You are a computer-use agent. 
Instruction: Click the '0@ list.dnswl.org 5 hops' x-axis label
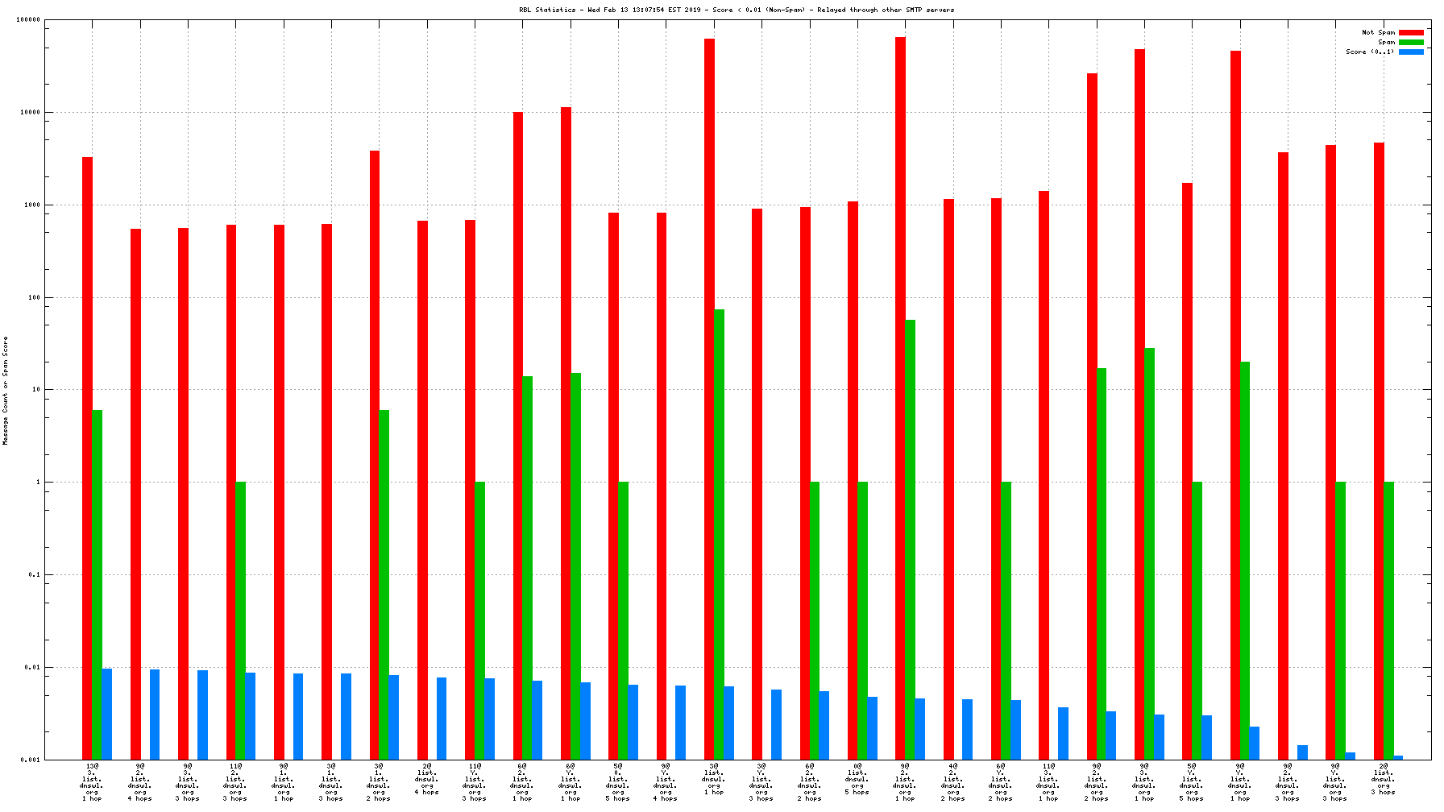pyautogui.click(x=857, y=779)
